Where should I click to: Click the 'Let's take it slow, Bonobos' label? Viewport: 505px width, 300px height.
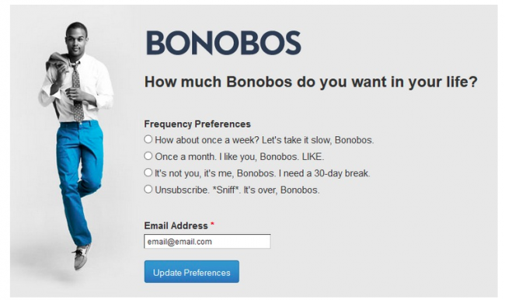pos(318,140)
